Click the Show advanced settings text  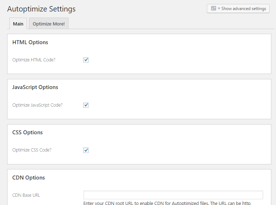coord(244,9)
